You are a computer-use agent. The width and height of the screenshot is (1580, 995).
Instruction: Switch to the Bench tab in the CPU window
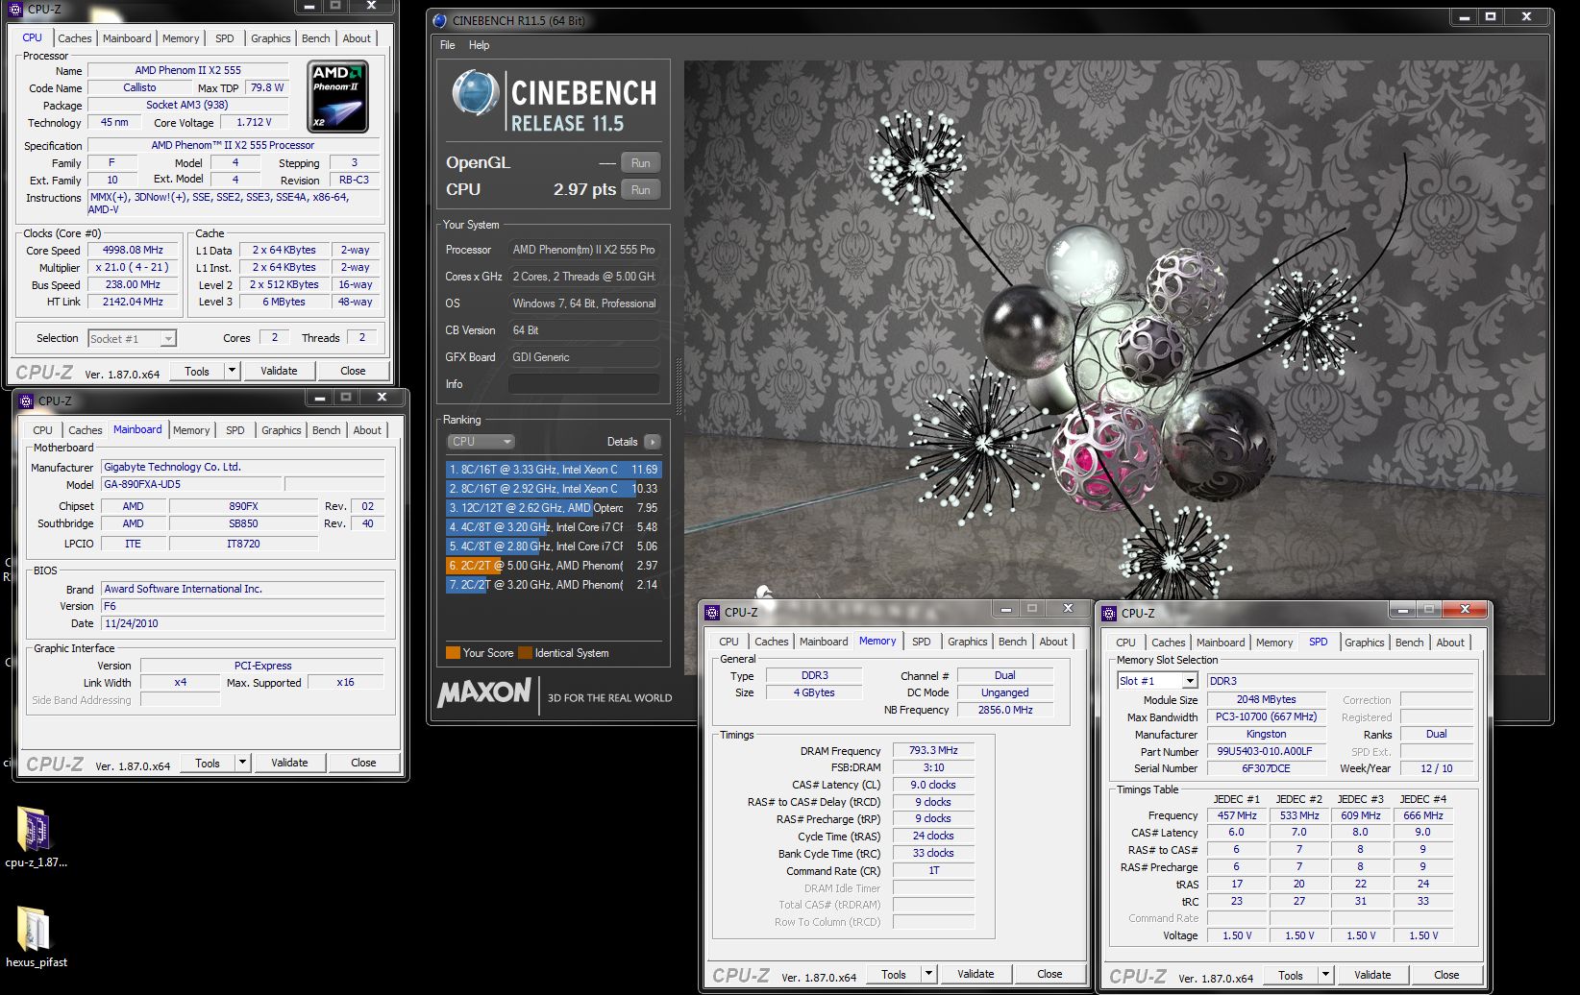(316, 38)
